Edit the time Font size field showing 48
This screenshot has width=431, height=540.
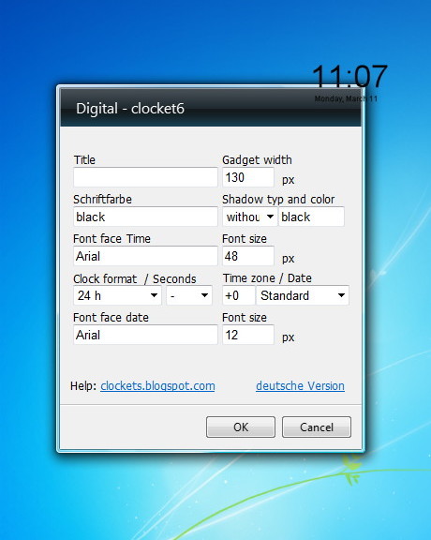click(x=248, y=256)
